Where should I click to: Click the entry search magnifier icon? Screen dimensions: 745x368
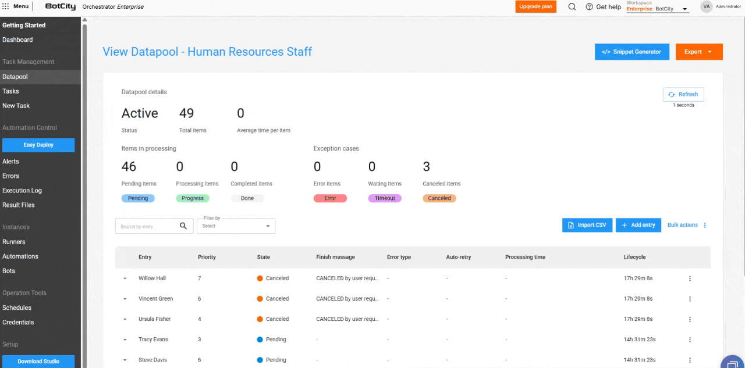click(183, 226)
